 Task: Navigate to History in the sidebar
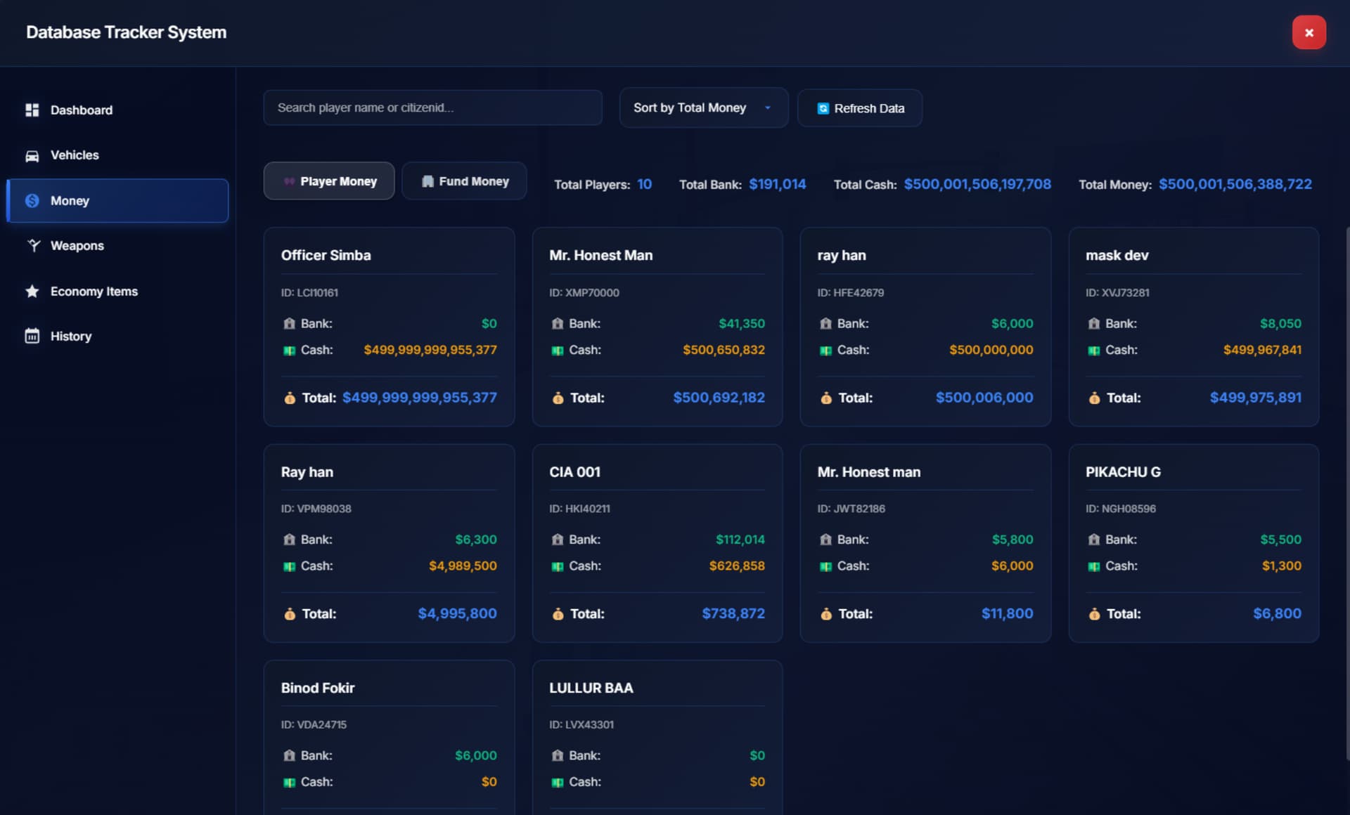click(70, 336)
